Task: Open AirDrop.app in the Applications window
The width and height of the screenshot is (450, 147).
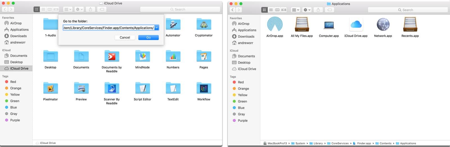Action: click(x=274, y=24)
